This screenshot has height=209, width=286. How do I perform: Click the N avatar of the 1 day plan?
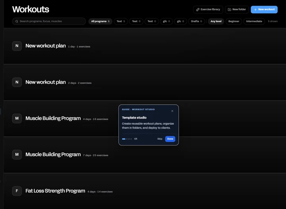[17, 46]
